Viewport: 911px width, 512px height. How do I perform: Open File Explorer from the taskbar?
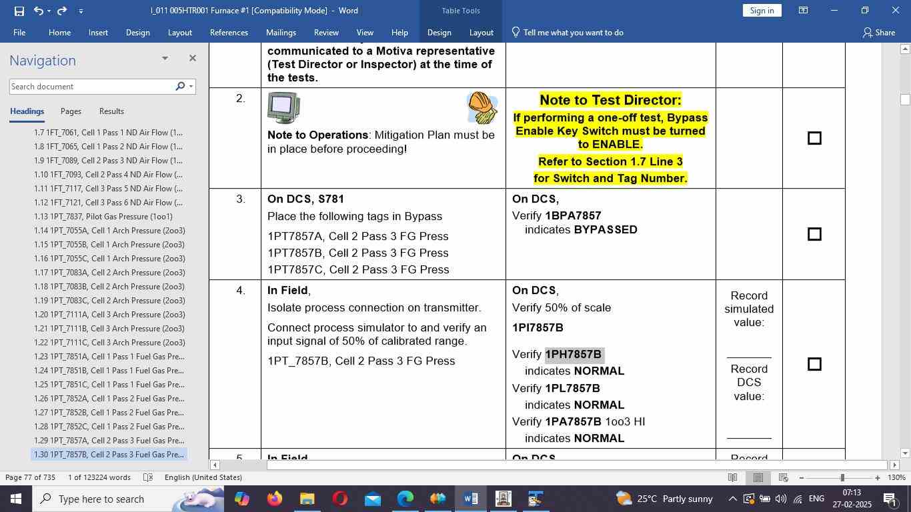tap(307, 499)
